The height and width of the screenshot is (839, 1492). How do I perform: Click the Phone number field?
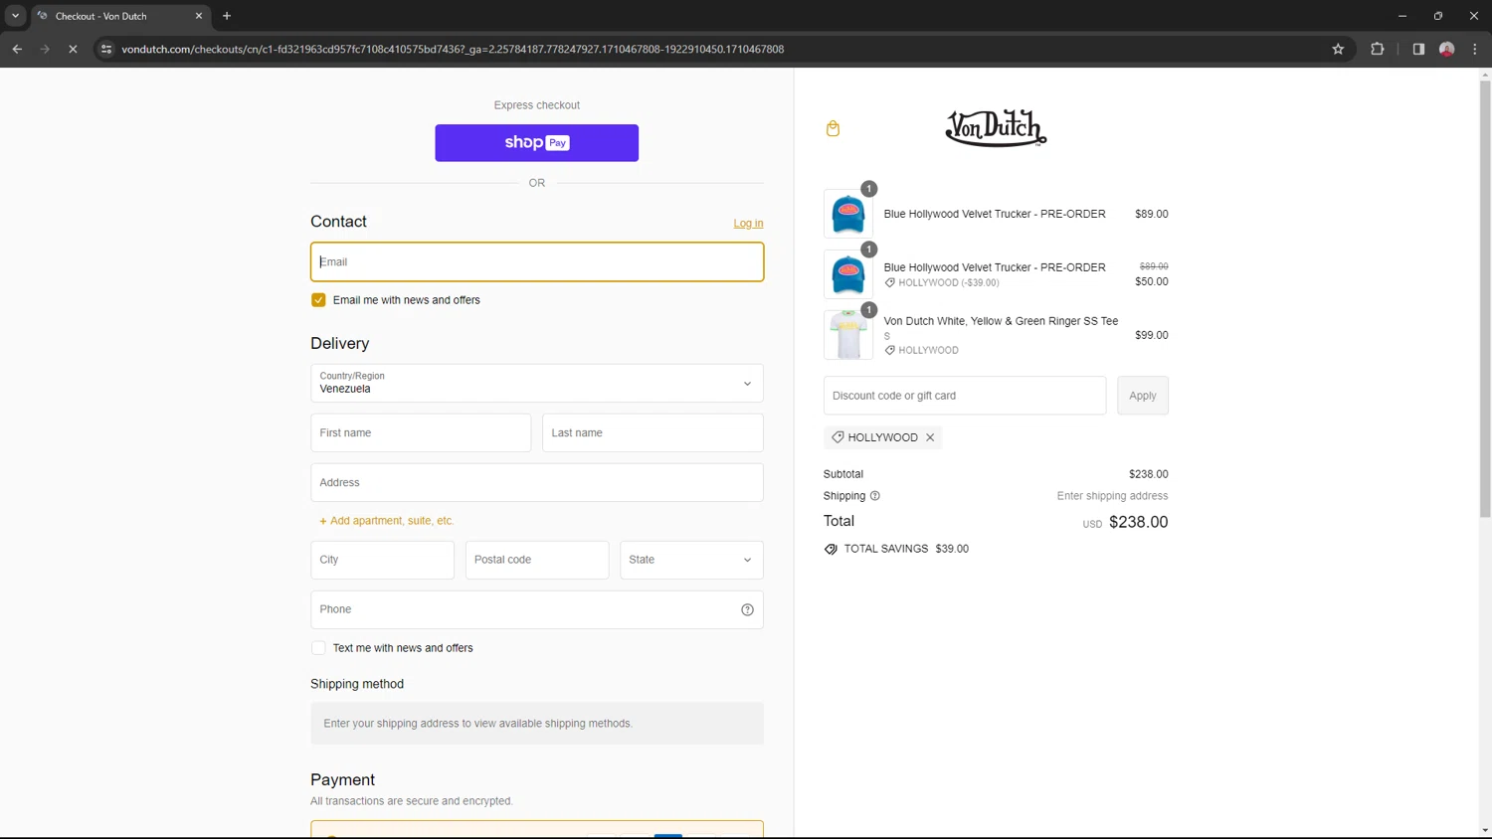click(537, 609)
